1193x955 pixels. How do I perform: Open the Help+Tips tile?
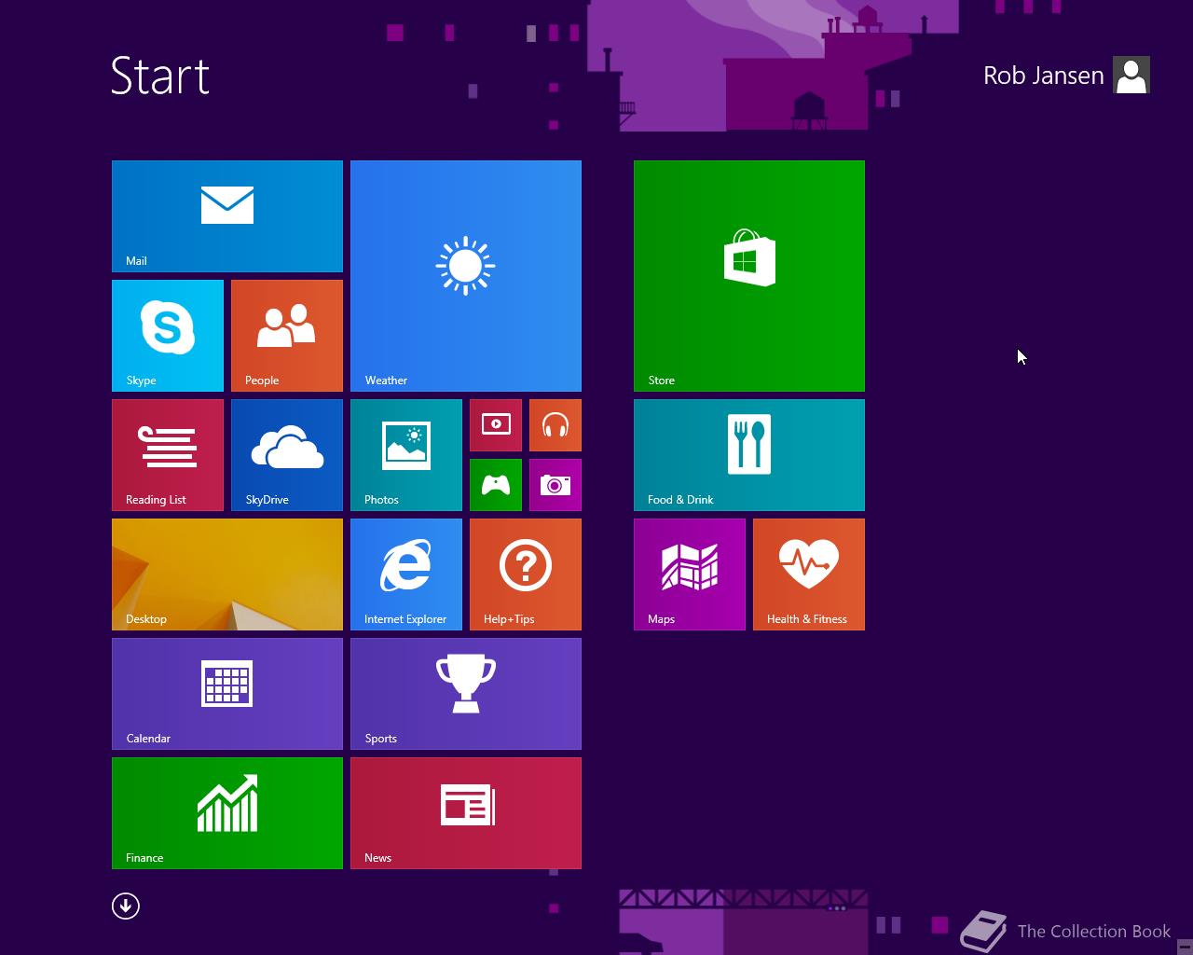[x=526, y=574]
